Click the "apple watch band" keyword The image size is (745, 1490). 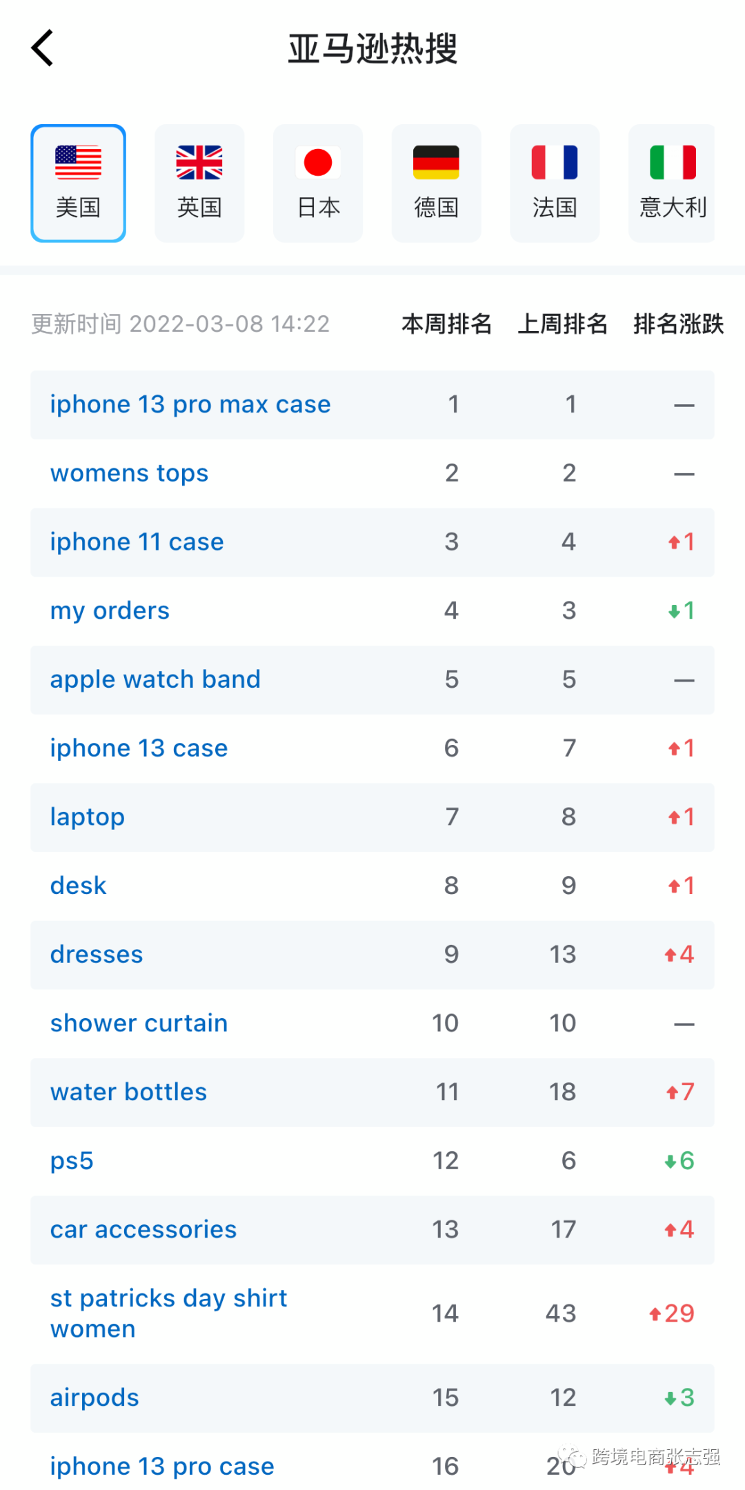point(155,679)
